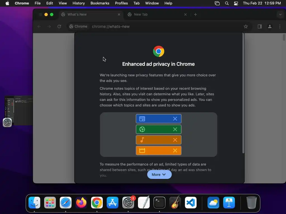Open Chrome's three-dot menu
This screenshot has height=214, width=286.
point(280,26)
